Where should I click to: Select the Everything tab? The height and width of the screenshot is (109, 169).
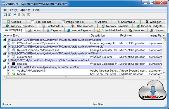[x=14, y=30]
